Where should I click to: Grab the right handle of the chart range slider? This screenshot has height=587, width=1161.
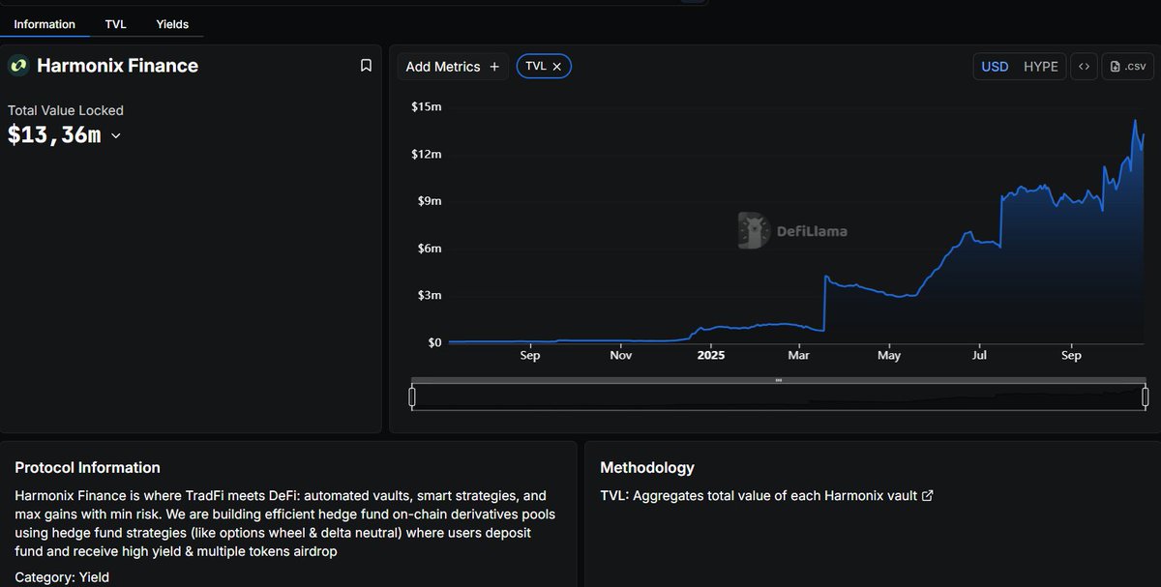(1146, 396)
